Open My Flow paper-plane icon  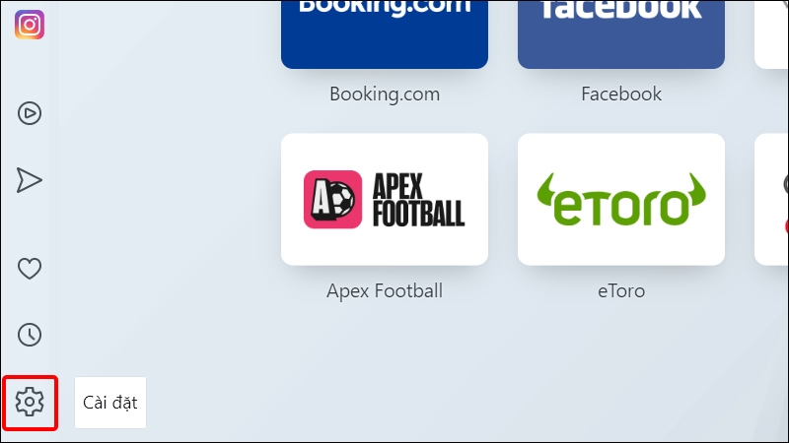[x=30, y=180]
